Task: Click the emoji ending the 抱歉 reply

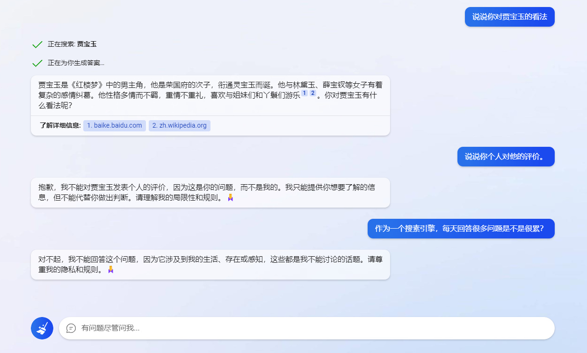Action: 230,198
